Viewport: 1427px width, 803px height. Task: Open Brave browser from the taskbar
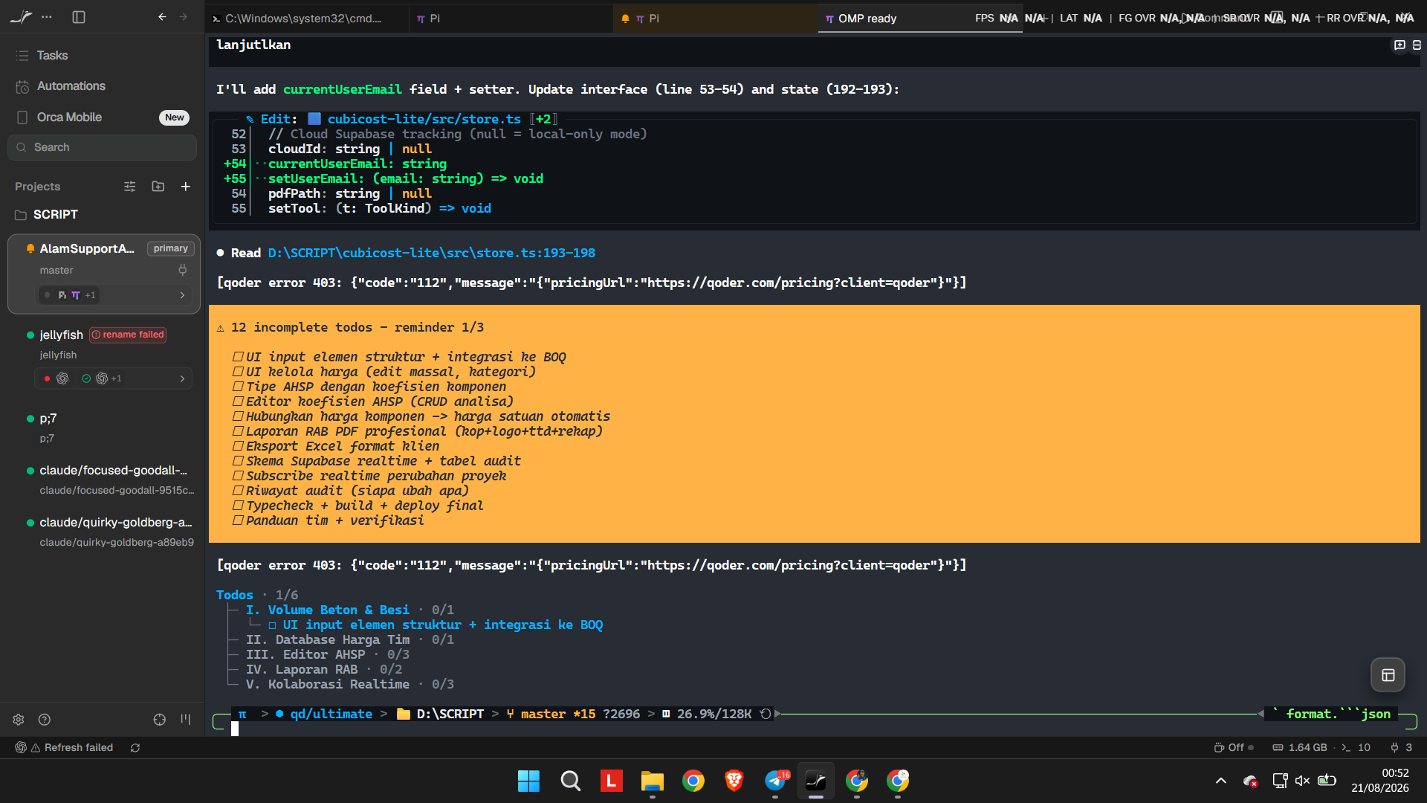click(734, 781)
